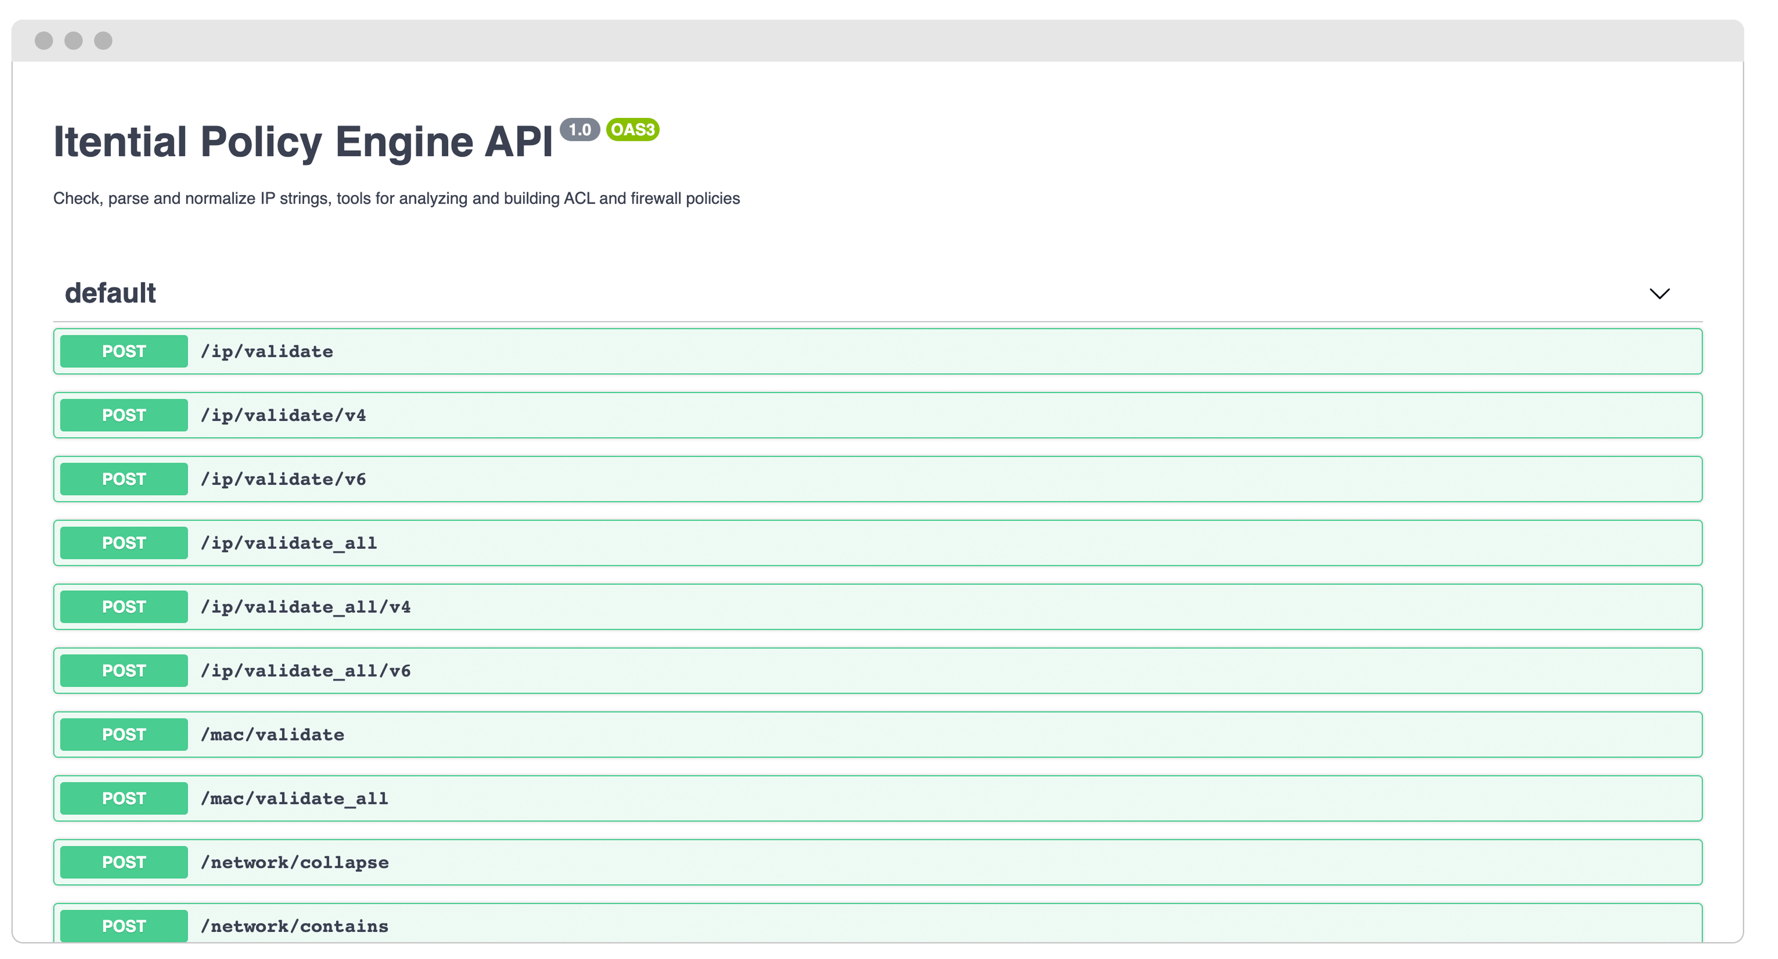Select the Itential Policy Engine API title
1778x959 pixels.
(x=303, y=142)
